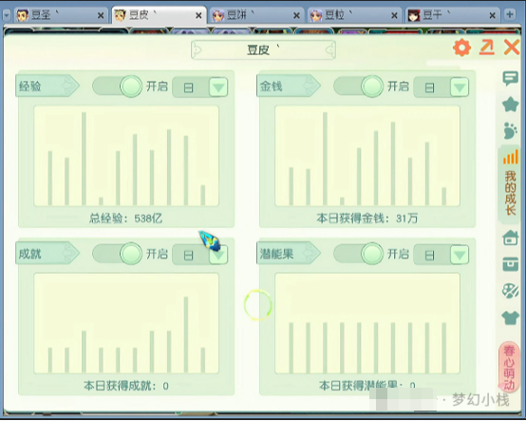Click the 豆皮 character name banner

[263, 50]
